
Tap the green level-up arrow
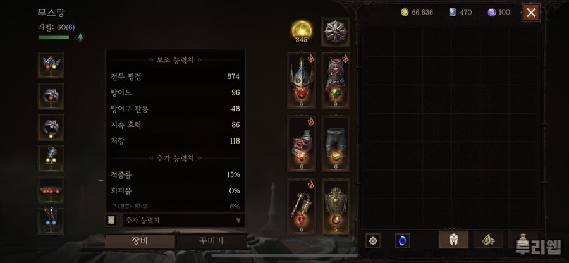(x=80, y=37)
